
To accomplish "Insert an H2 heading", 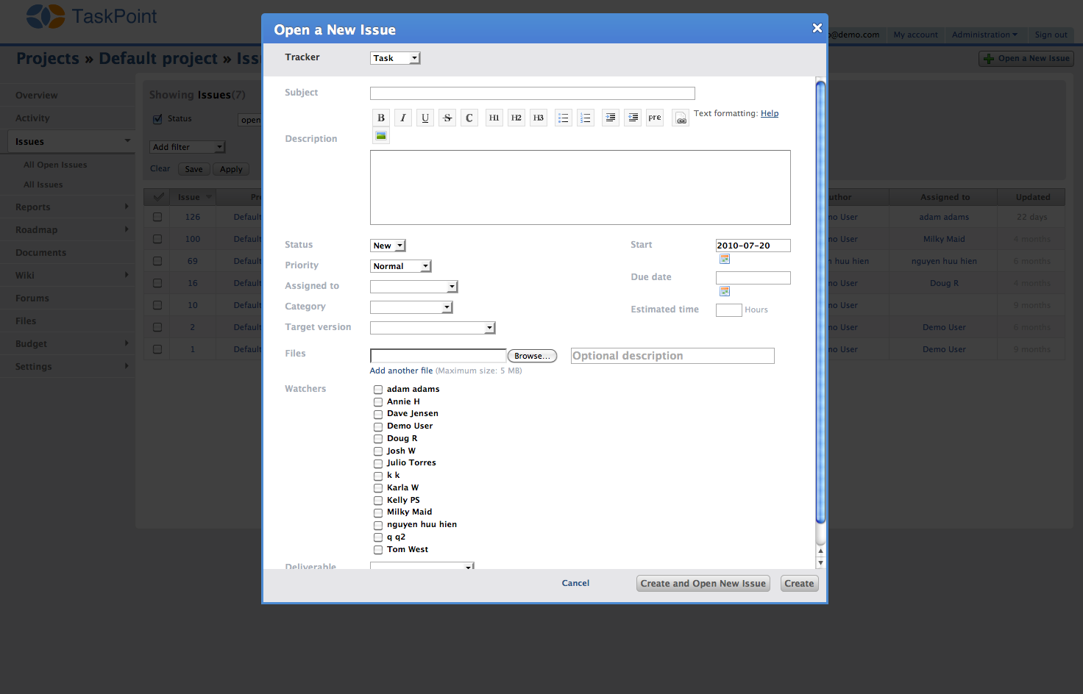I will [516, 118].
